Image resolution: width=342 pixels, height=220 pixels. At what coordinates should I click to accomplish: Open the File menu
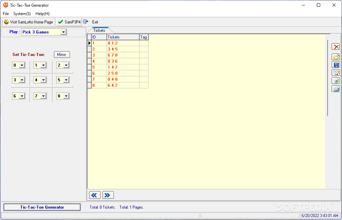click(x=6, y=13)
